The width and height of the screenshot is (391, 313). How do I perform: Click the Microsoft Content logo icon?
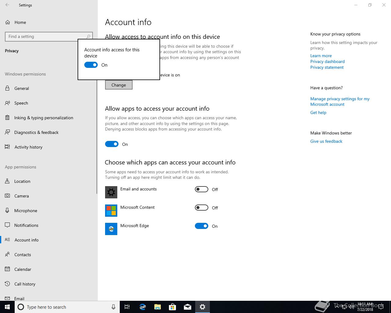click(x=111, y=211)
